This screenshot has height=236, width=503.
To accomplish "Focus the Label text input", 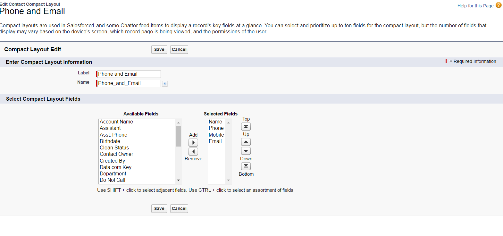I will 129,74.
